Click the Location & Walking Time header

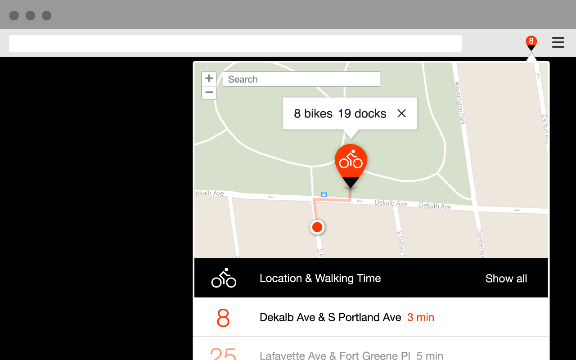(x=320, y=278)
